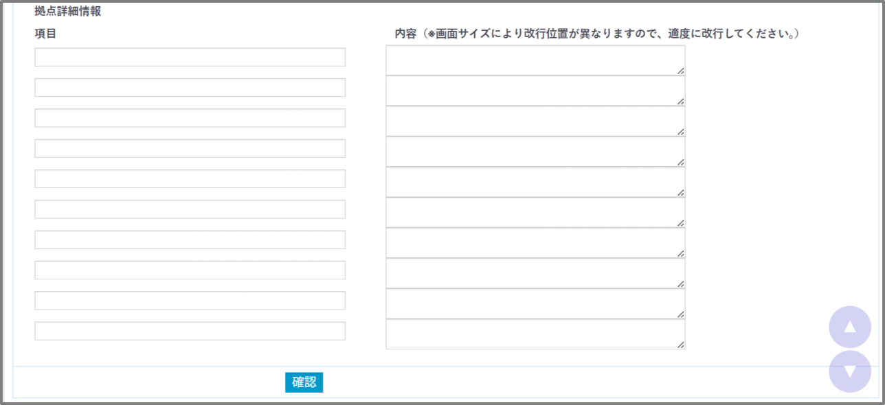Focus the sixth 項目 input field
Image resolution: width=885 pixels, height=405 pixels.
pos(190,209)
